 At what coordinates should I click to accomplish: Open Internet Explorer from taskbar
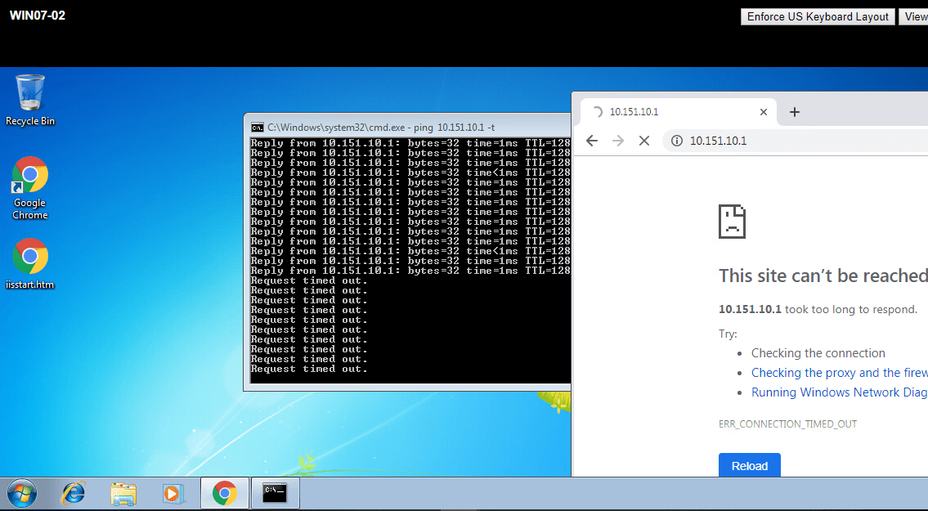tap(74, 493)
